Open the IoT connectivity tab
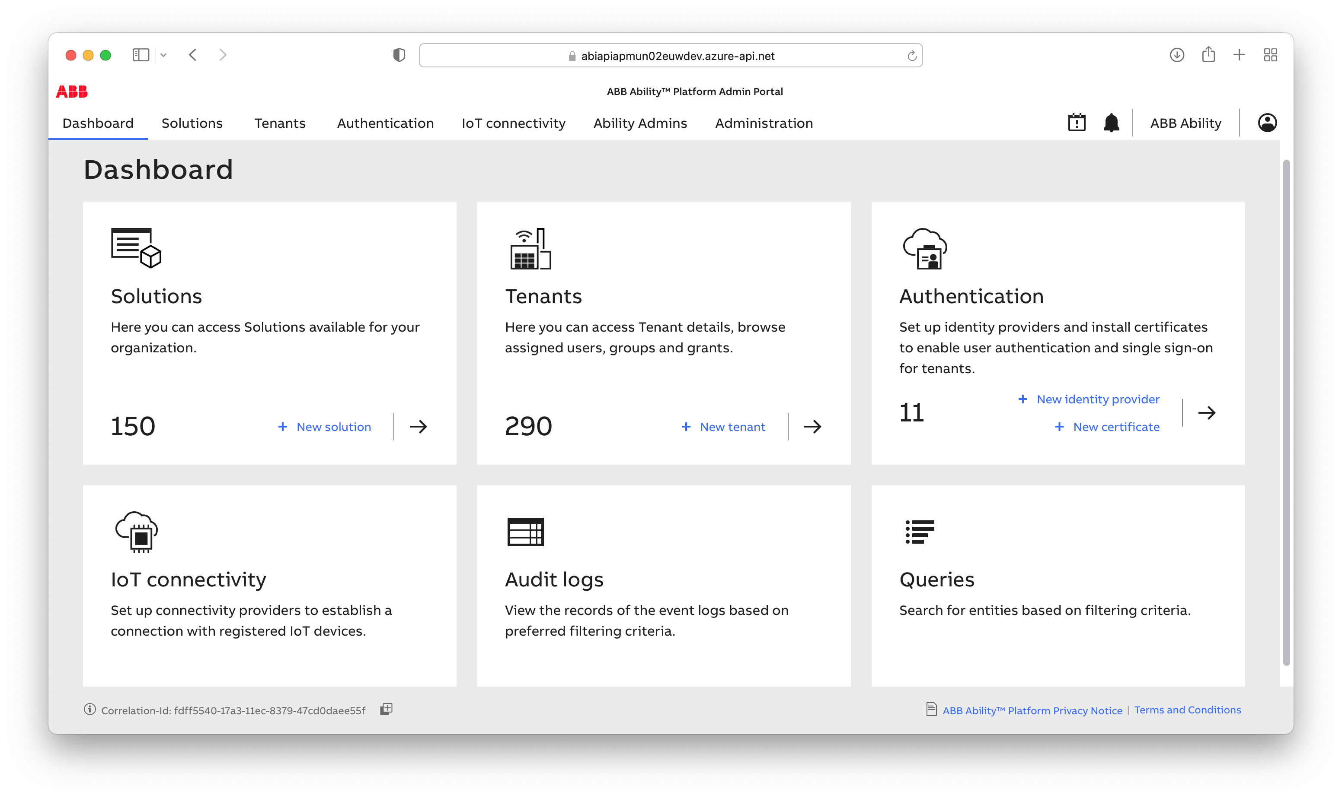The height and width of the screenshot is (798, 1342). 514,123
